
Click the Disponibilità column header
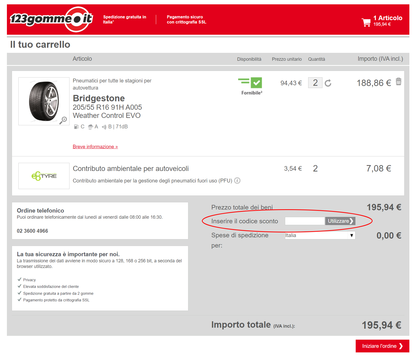[x=249, y=59]
